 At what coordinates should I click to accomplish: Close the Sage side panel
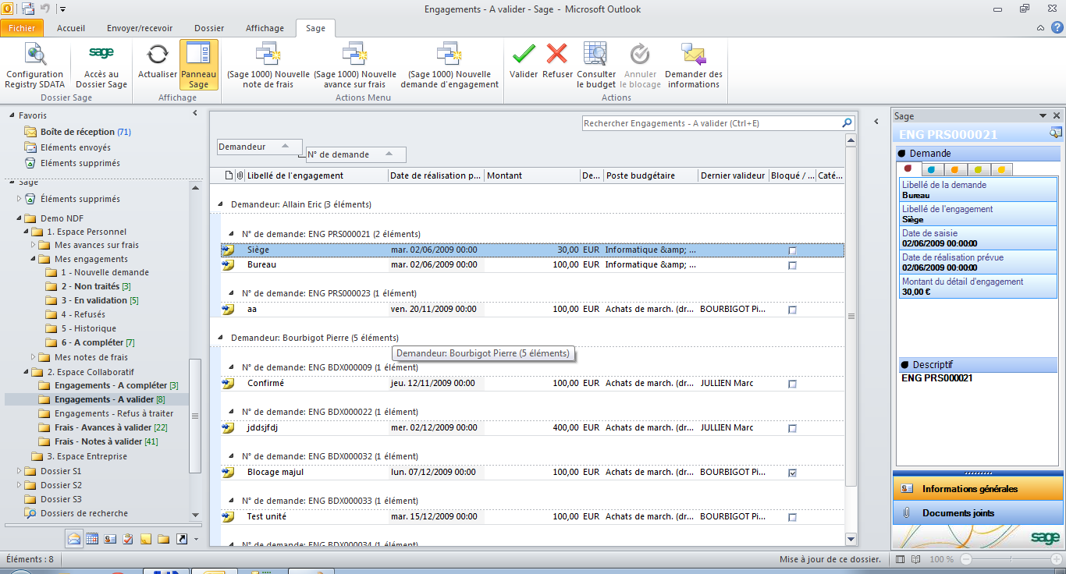coord(1057,115)
